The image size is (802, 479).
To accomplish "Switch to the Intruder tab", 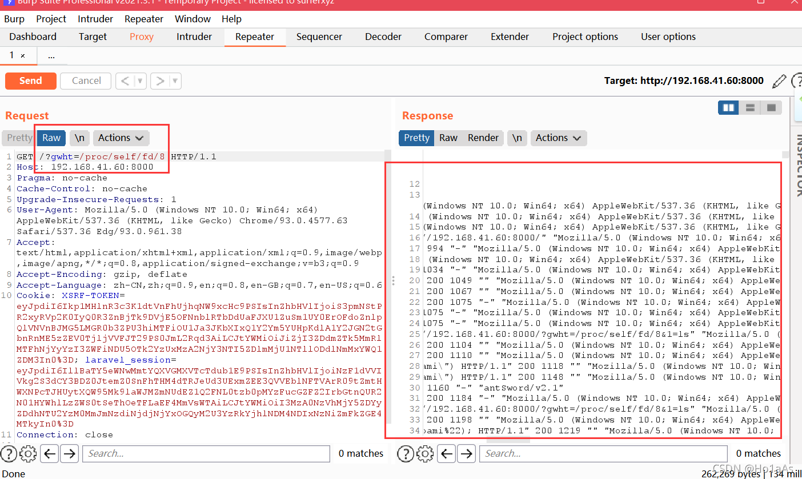I will coord(194,37).
